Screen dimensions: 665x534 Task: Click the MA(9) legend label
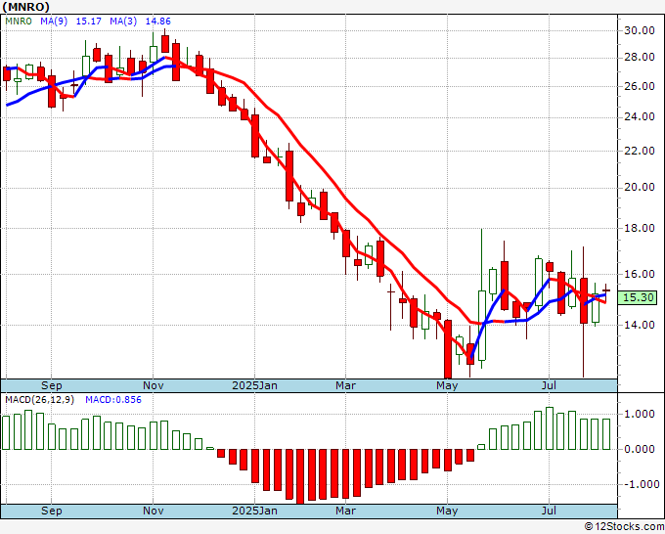[x=54, y=22]
